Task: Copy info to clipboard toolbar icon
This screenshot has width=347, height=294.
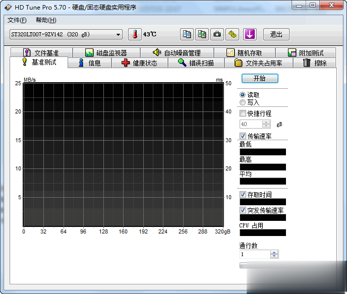Action: (x=187, y=34)
